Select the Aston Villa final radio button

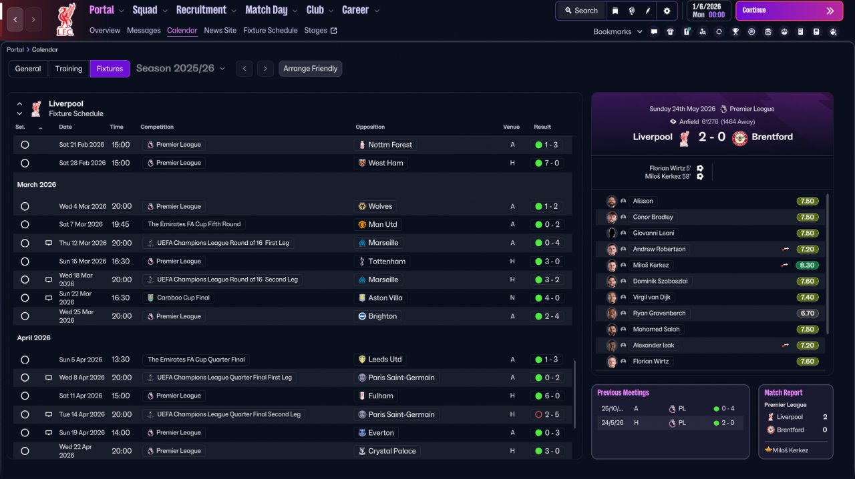(x=25, y=298)
